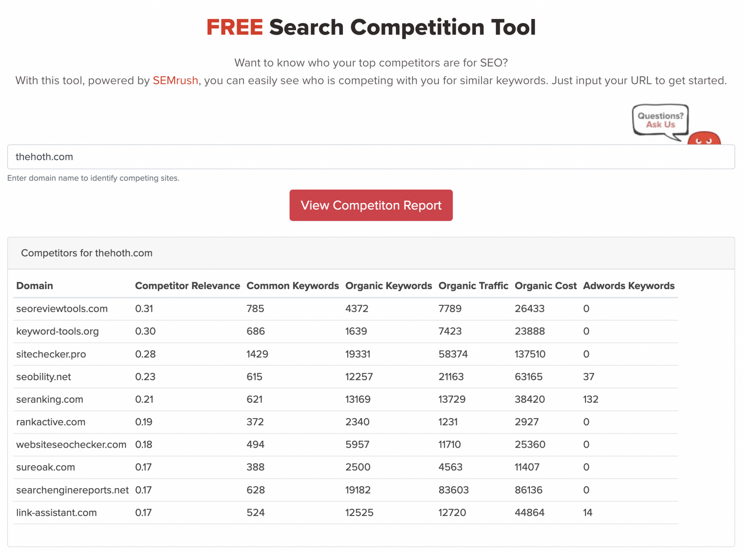Click organic traffic value 11710

tap(450, 445)
